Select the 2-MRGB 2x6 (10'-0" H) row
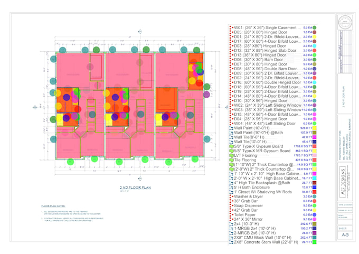359x254 pixels. [x=273, y=233]
